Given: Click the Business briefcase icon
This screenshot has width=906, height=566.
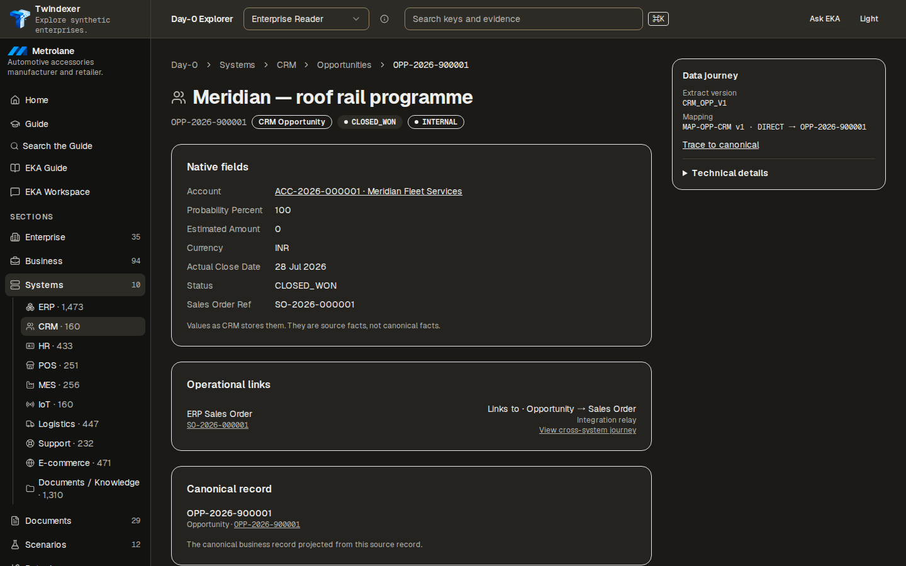Looking at the screenshot, I should 15,261.
